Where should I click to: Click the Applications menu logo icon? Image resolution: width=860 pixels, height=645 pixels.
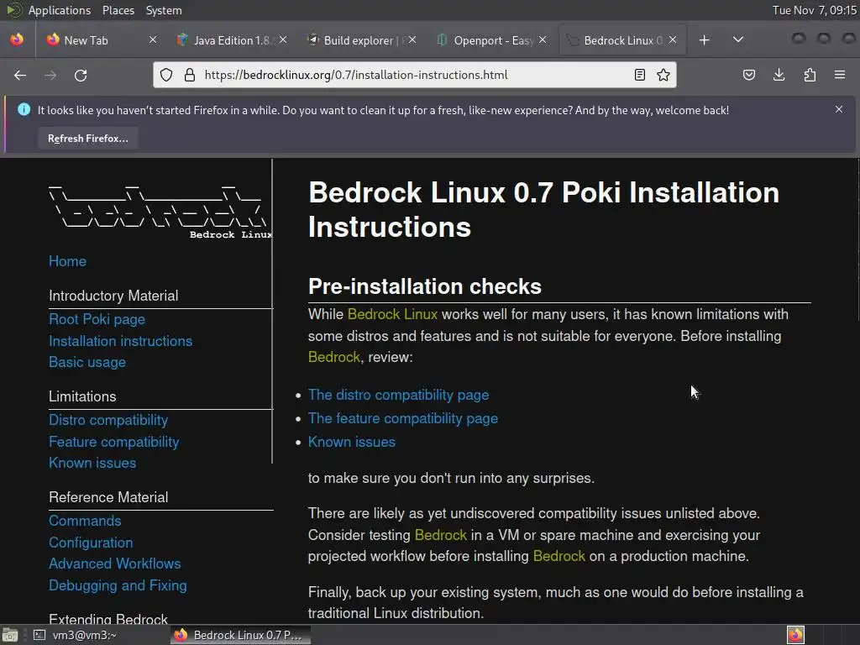coord(13,10)
